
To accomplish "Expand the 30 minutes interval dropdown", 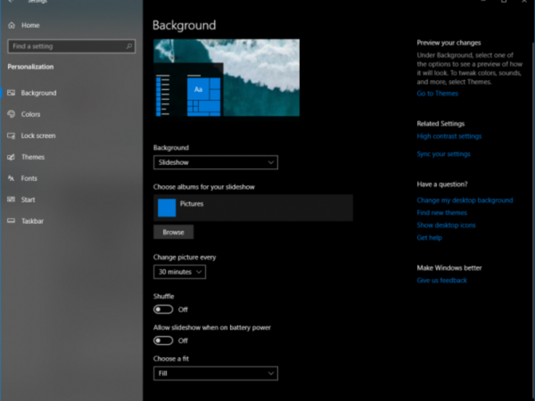I will (179, 272).
